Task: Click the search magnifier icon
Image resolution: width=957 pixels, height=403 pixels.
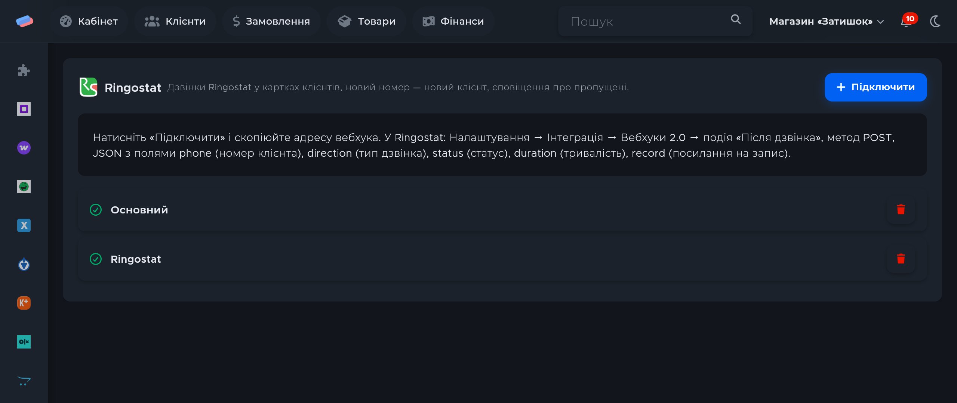Action: (x=736, y=19)
